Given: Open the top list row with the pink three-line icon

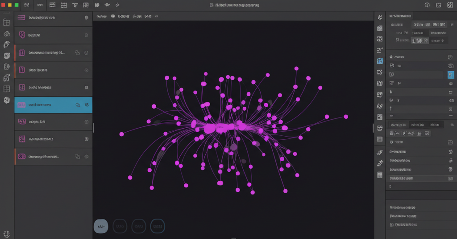Looking at the screenshot, I should pyautogui.click(x=54, y=18).
